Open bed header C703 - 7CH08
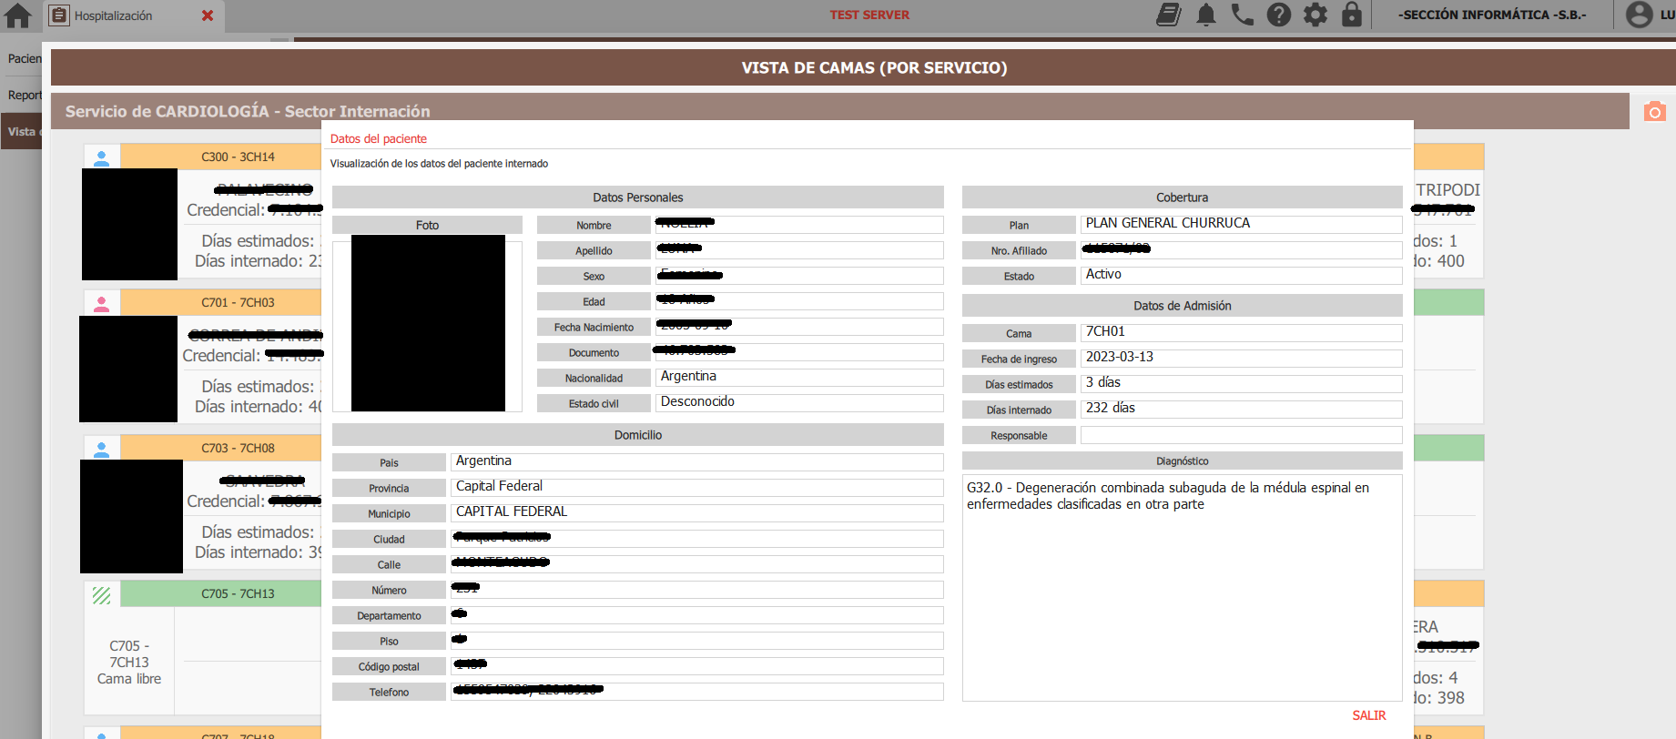The image size is (1676, 739). (238, 448)
